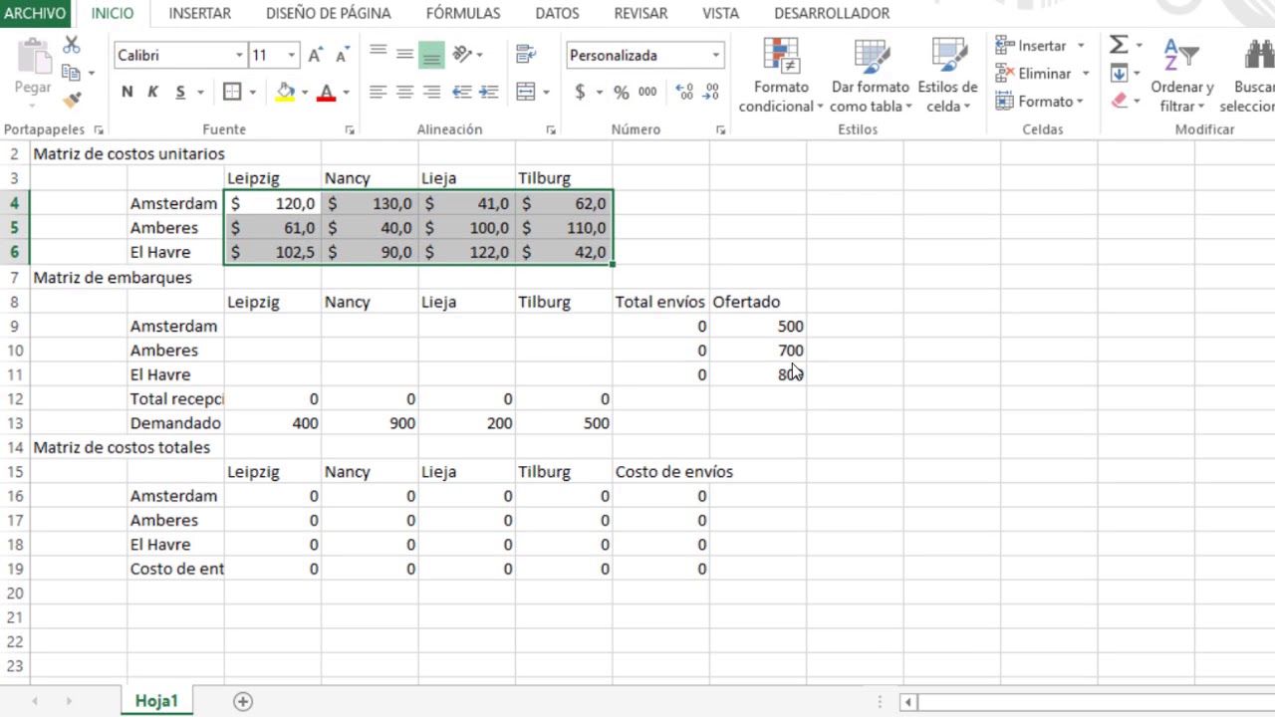Click the Format Painter brush icon

coord(72,100)
